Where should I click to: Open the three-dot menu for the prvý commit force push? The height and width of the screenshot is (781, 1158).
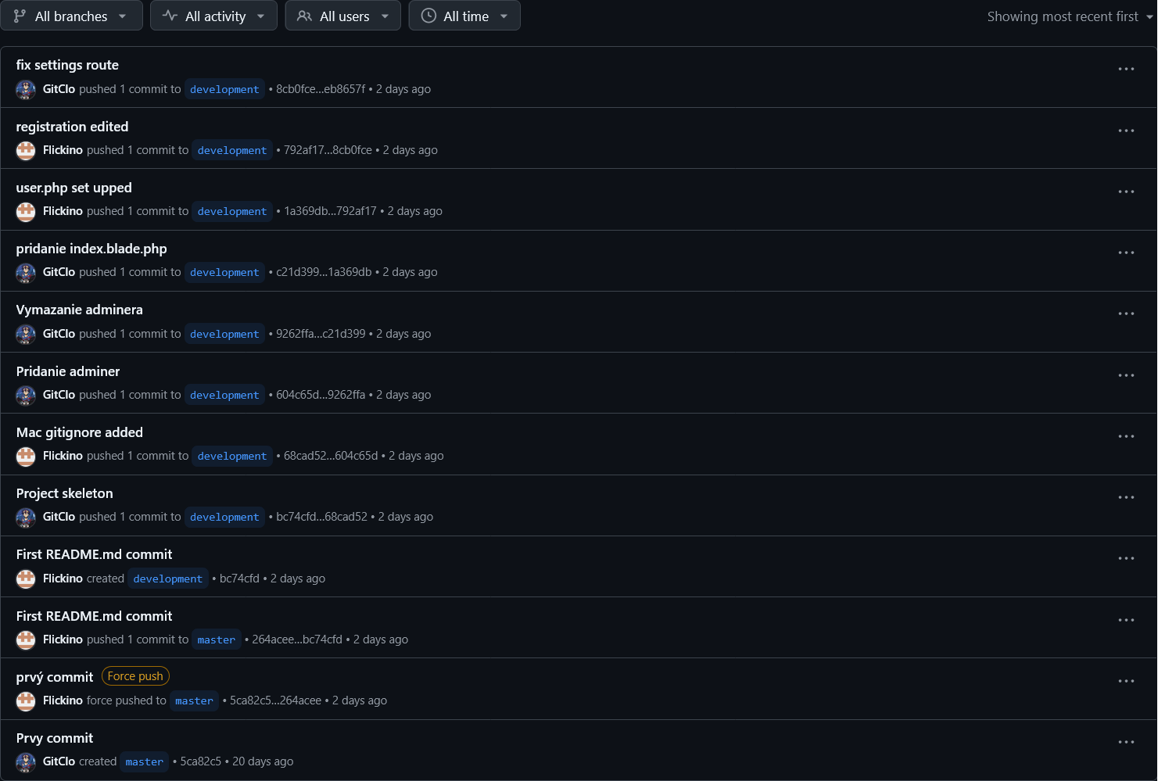click(1126, 681)
